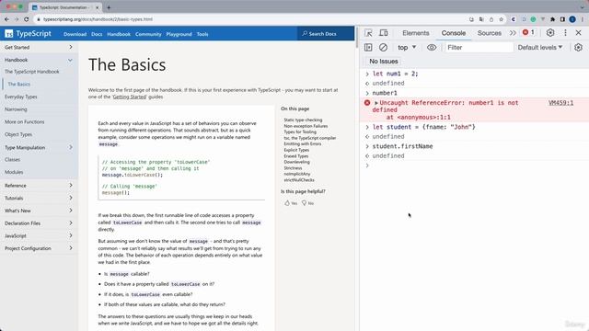Jump to strictNullChecks section
This screenshot has height=331, width=589.
click(x=299, y=180)
